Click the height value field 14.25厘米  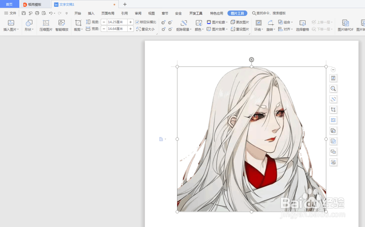point(117,22)
